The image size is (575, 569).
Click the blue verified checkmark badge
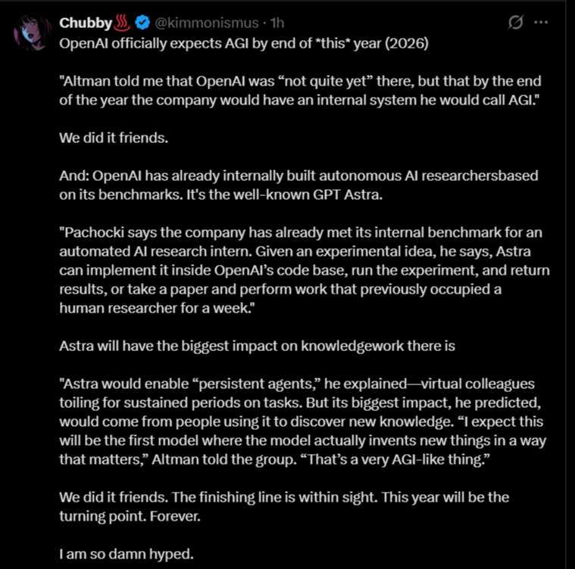coord(142,23)
